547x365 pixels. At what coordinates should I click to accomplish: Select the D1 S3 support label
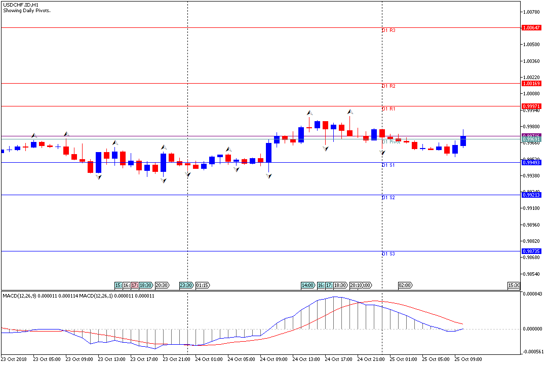click(x=388, y=254)
